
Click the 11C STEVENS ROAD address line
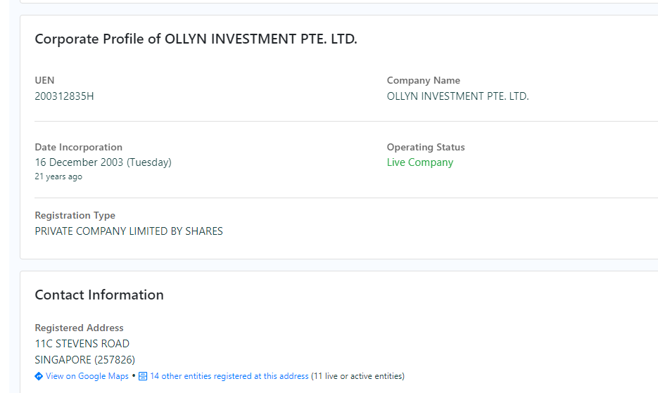(82, 344)
